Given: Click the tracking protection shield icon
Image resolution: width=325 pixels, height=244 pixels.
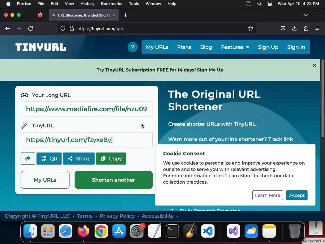Looking at the screenshot, I should pos(63,29).
